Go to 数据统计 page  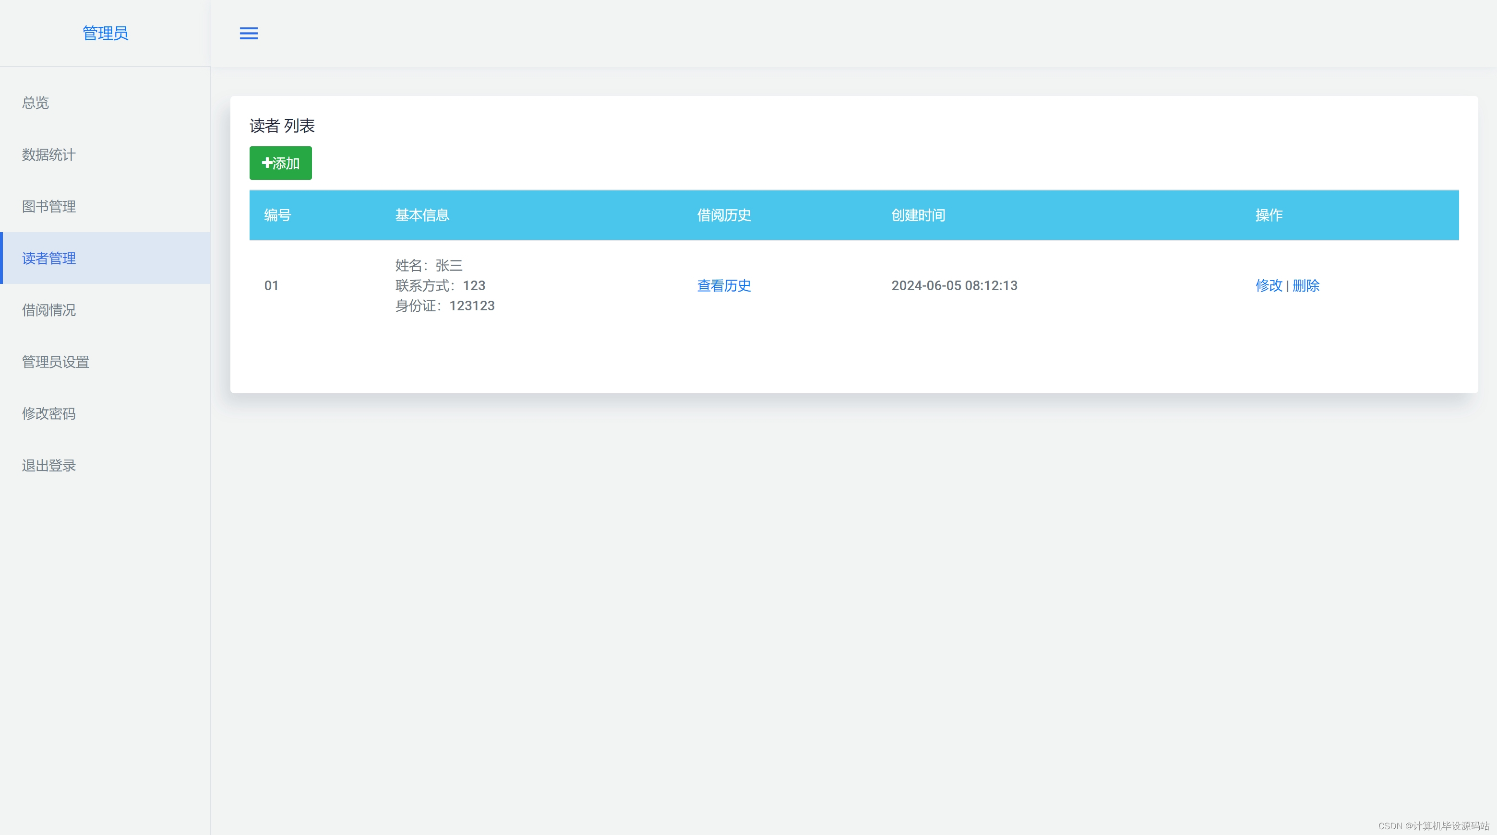coord(49,154)
